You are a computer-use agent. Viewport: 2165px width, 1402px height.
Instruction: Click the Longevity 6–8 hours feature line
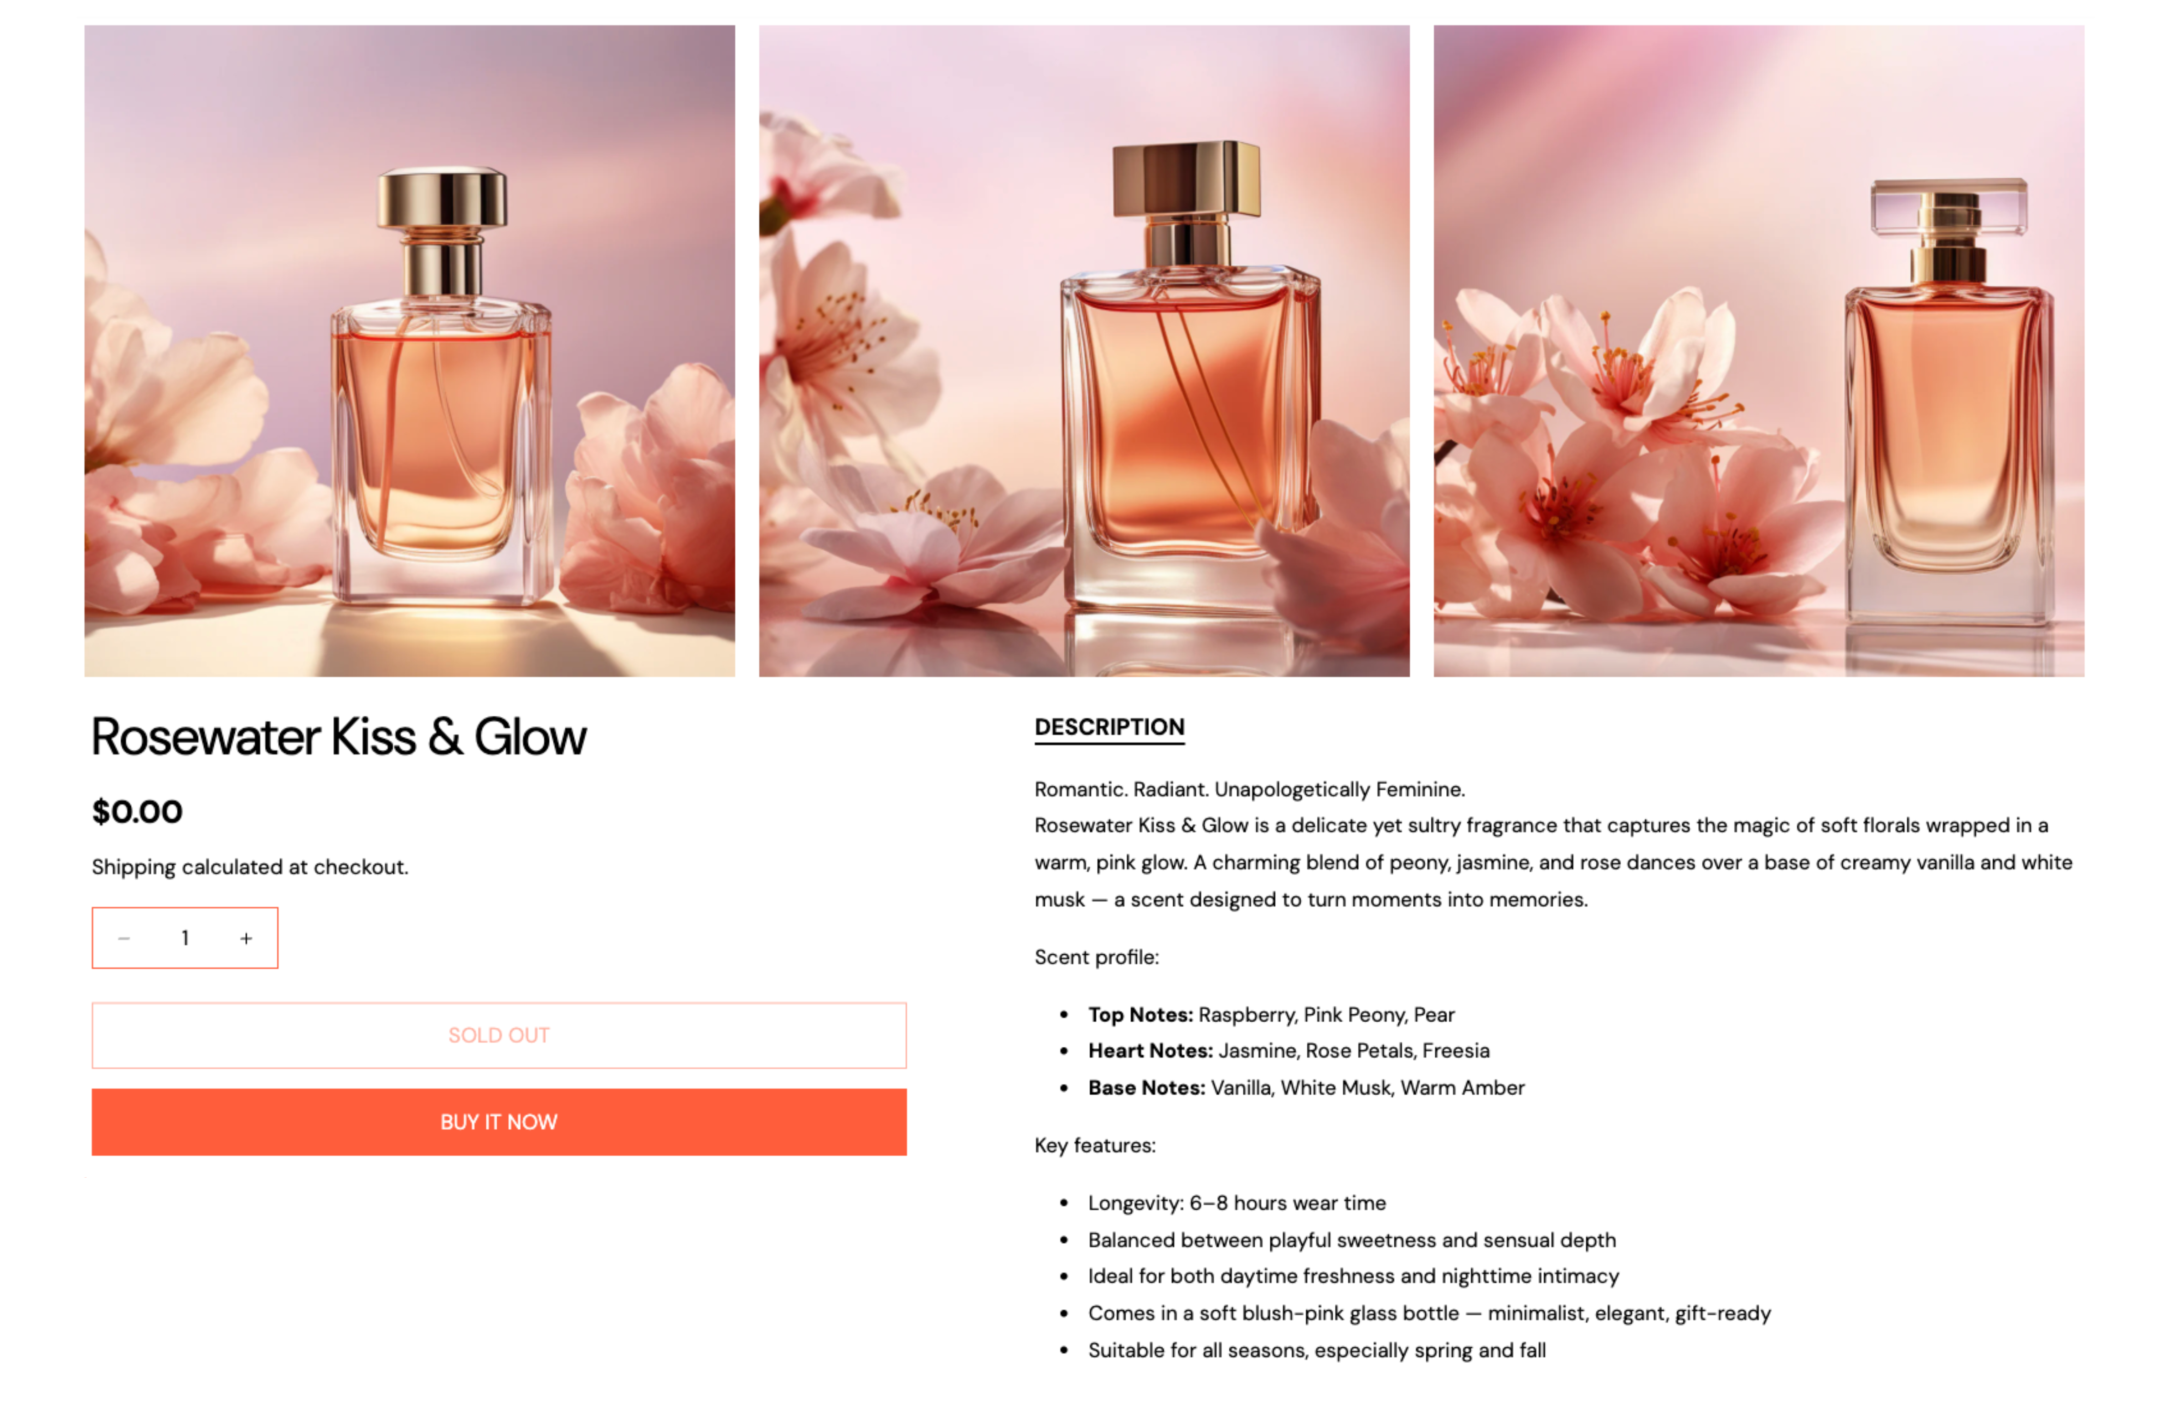[1237, 1203]
